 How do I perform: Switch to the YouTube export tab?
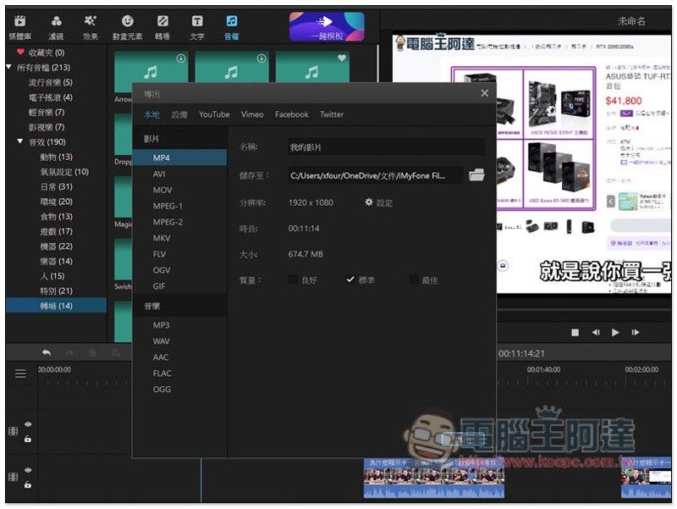coord(214,114)
